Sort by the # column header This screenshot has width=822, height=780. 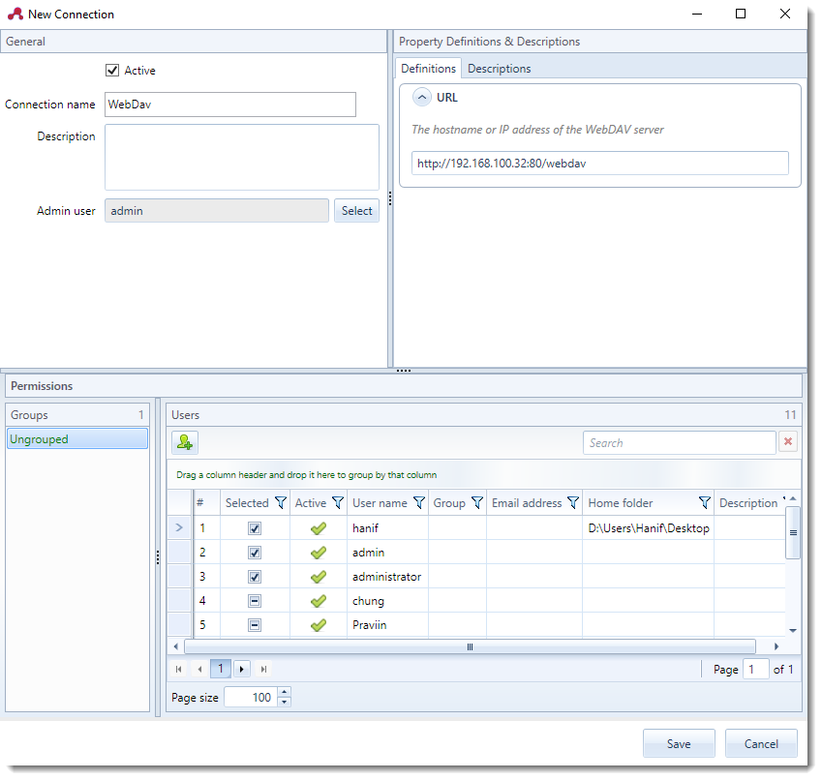coord(206,503)
